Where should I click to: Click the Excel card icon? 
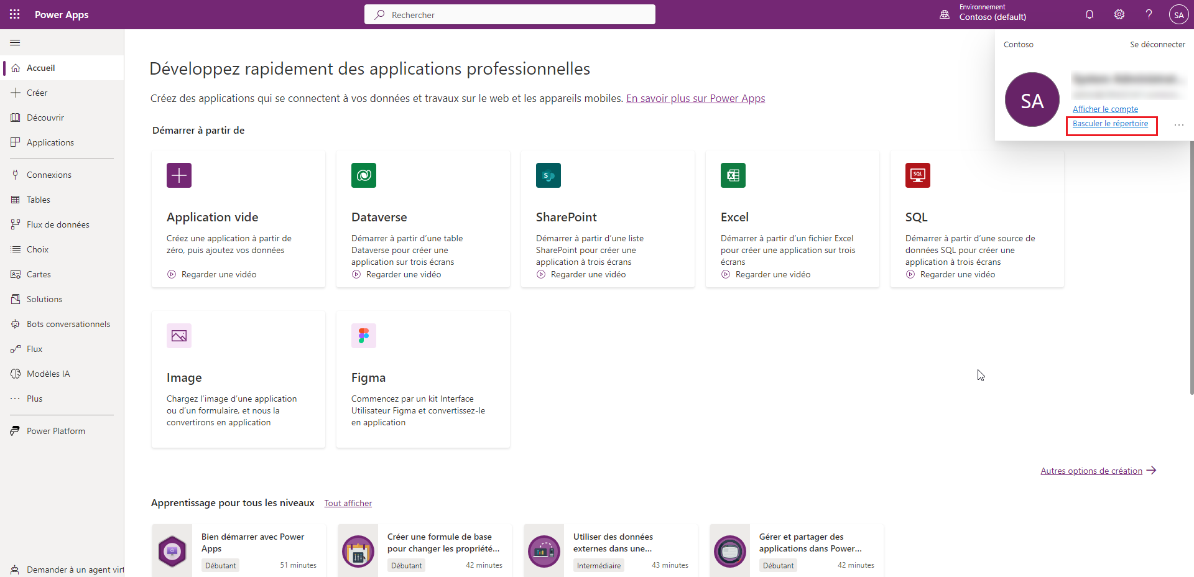tap(733, 175)
